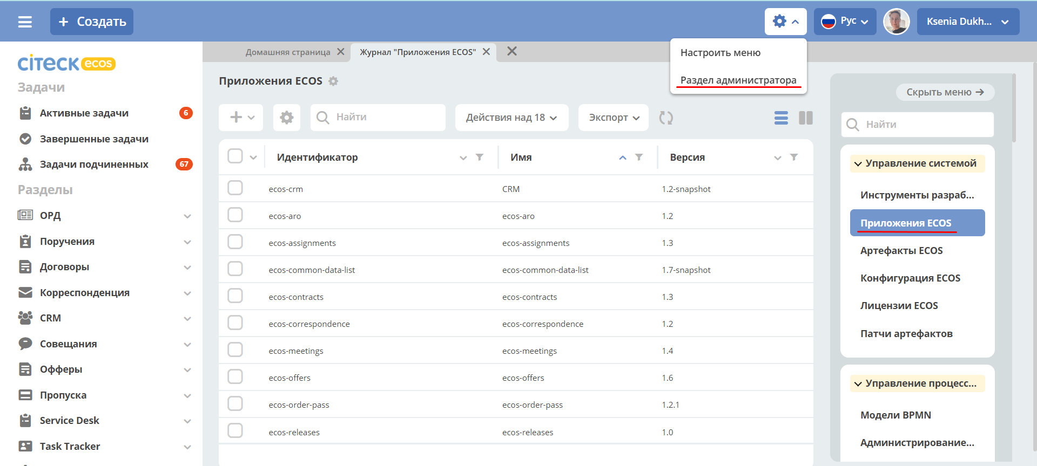Refresh the journal list
This screenshot has width=1037, height=466.
click(x=666, y=118)
